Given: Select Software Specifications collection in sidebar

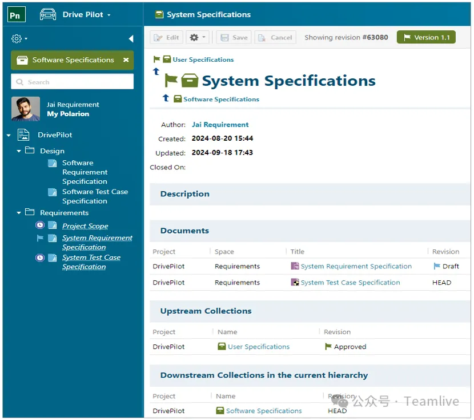Looking at the screenshot, I should pyautogui.click(x=73, y=60).
